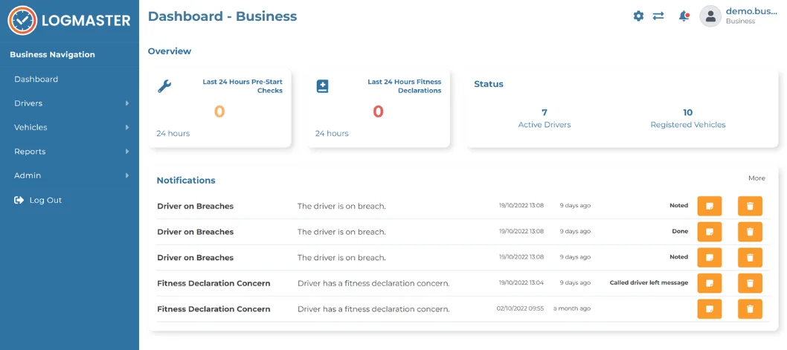
Task: Click the Logmaster clock logo
Action: click(x=22, y=20)
